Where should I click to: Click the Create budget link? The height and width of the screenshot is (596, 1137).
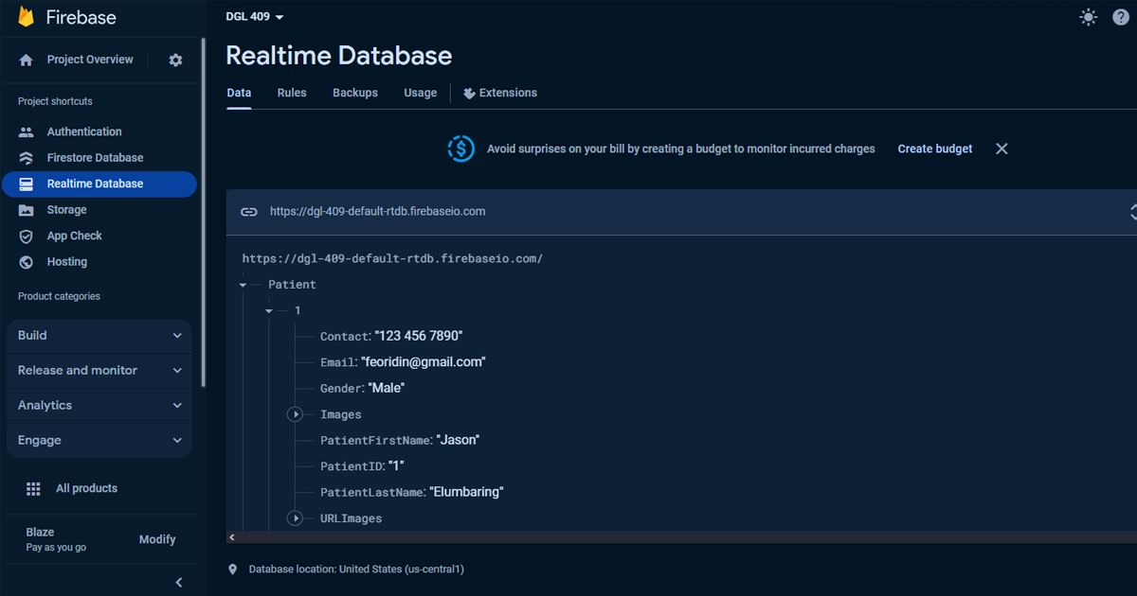pos(934,149)
